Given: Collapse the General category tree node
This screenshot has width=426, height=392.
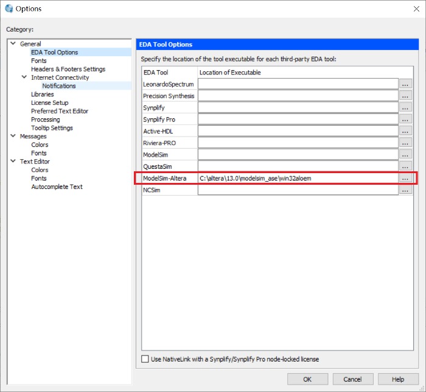Looking at the screenshot, I should click(13, 43).
